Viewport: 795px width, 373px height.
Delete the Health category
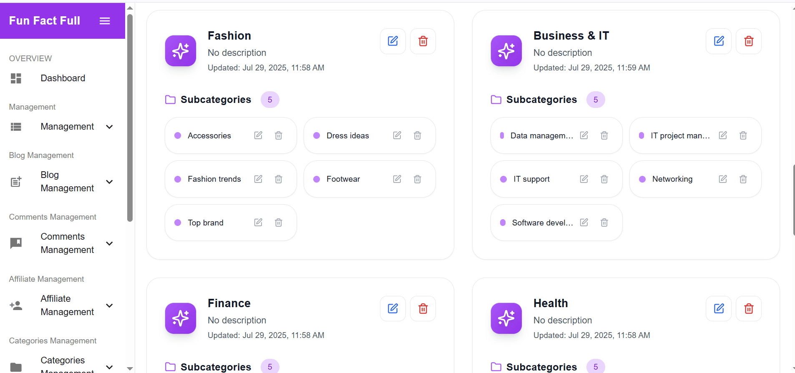[x=749, y=309]
